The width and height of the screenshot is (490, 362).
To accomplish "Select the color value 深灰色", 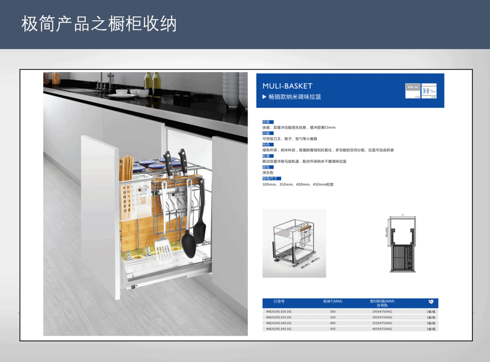I will click(x=268, y=173).
